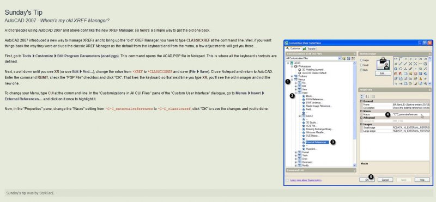Click the save customization files icon
The image size is (436, 202).
point(349,58)
